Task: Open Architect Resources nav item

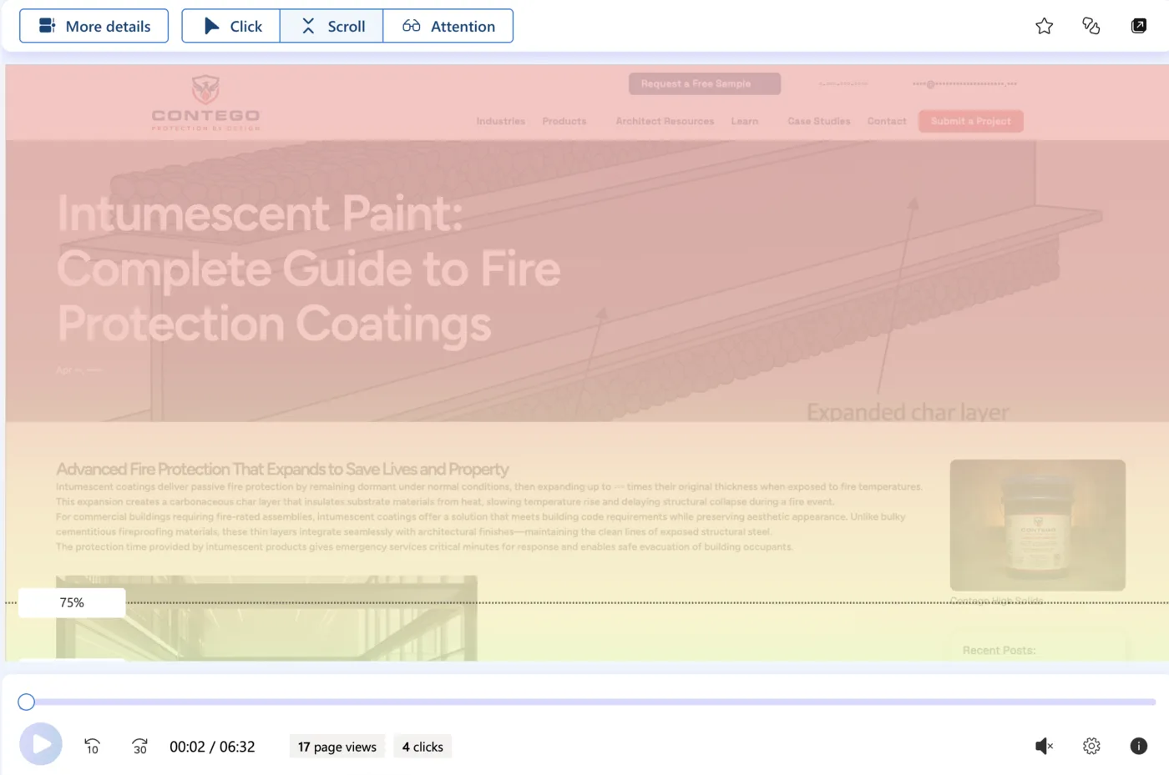Action: [665, 121]
